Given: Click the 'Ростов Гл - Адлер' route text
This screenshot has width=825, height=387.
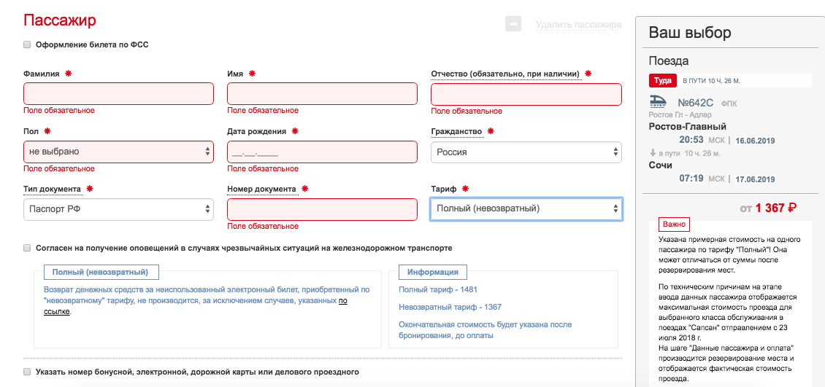Looking at the screenshot, I should [x=680, y=115].
